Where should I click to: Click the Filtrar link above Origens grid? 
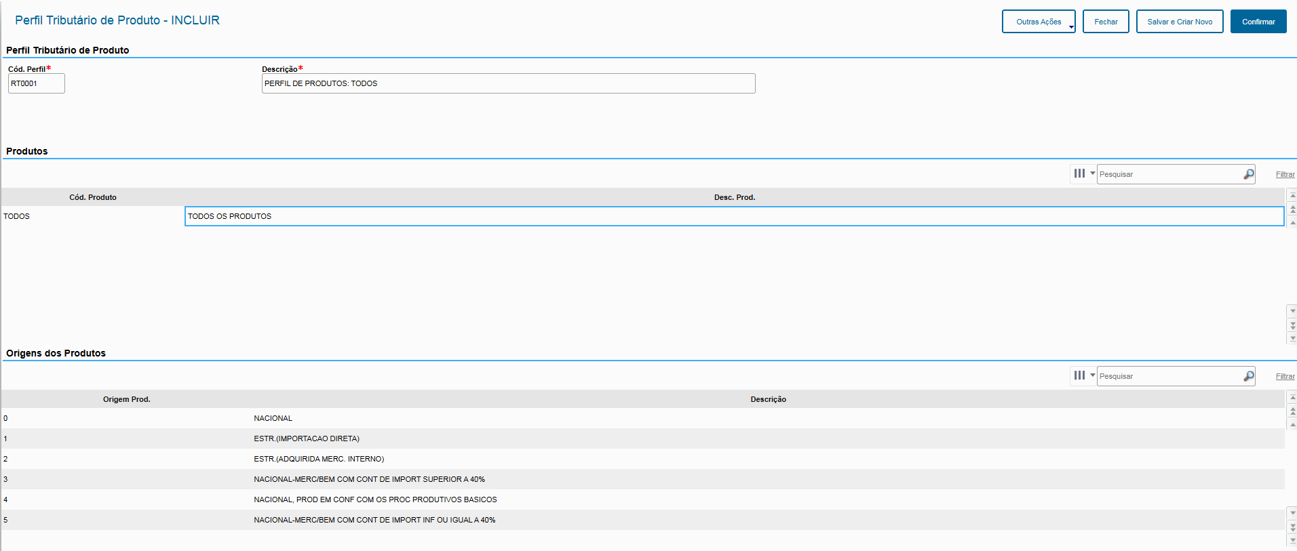click(x=1285, y=376)
